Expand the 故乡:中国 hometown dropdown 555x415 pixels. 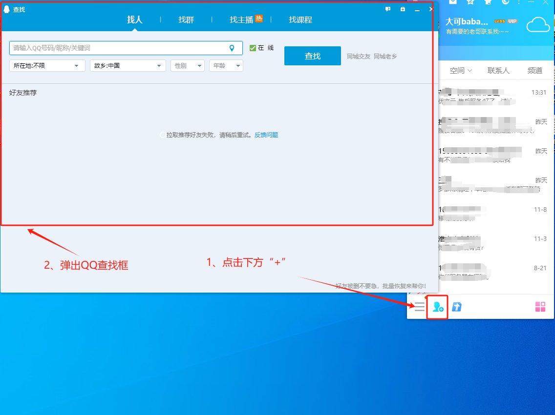pos(128,65)
